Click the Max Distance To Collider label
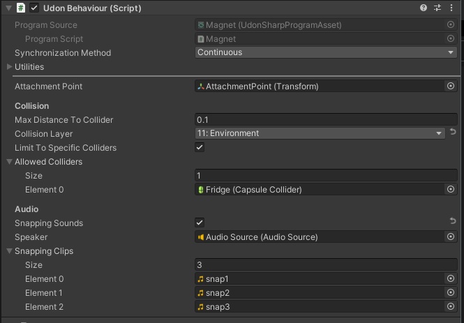Viewport: 464px width, 323px height. click(x=64, y=120)
